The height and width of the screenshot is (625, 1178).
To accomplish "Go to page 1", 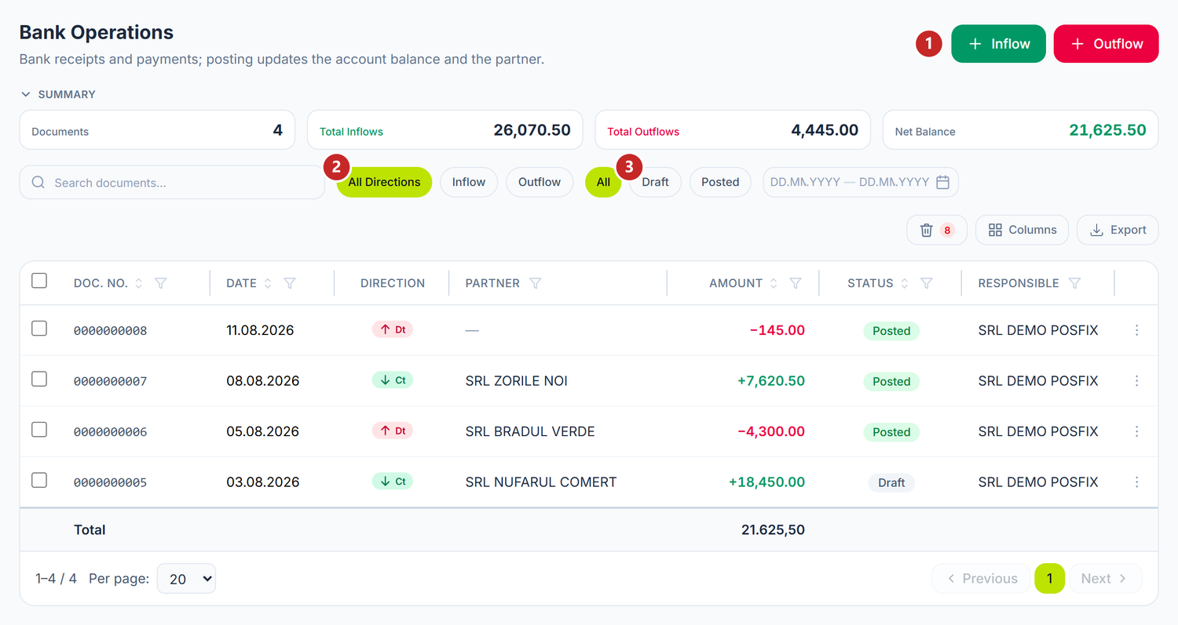I will 1049,579.
